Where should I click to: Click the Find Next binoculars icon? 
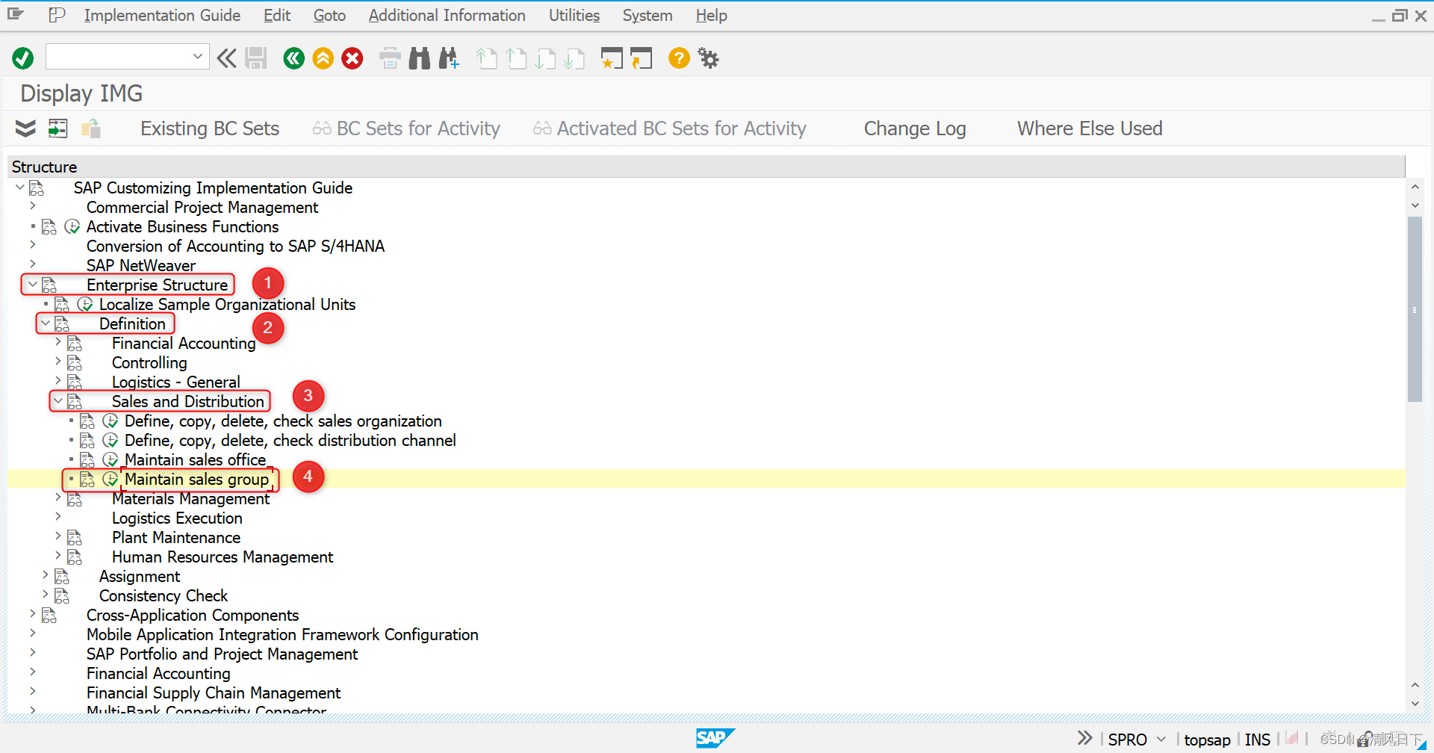tap(449, 58)
